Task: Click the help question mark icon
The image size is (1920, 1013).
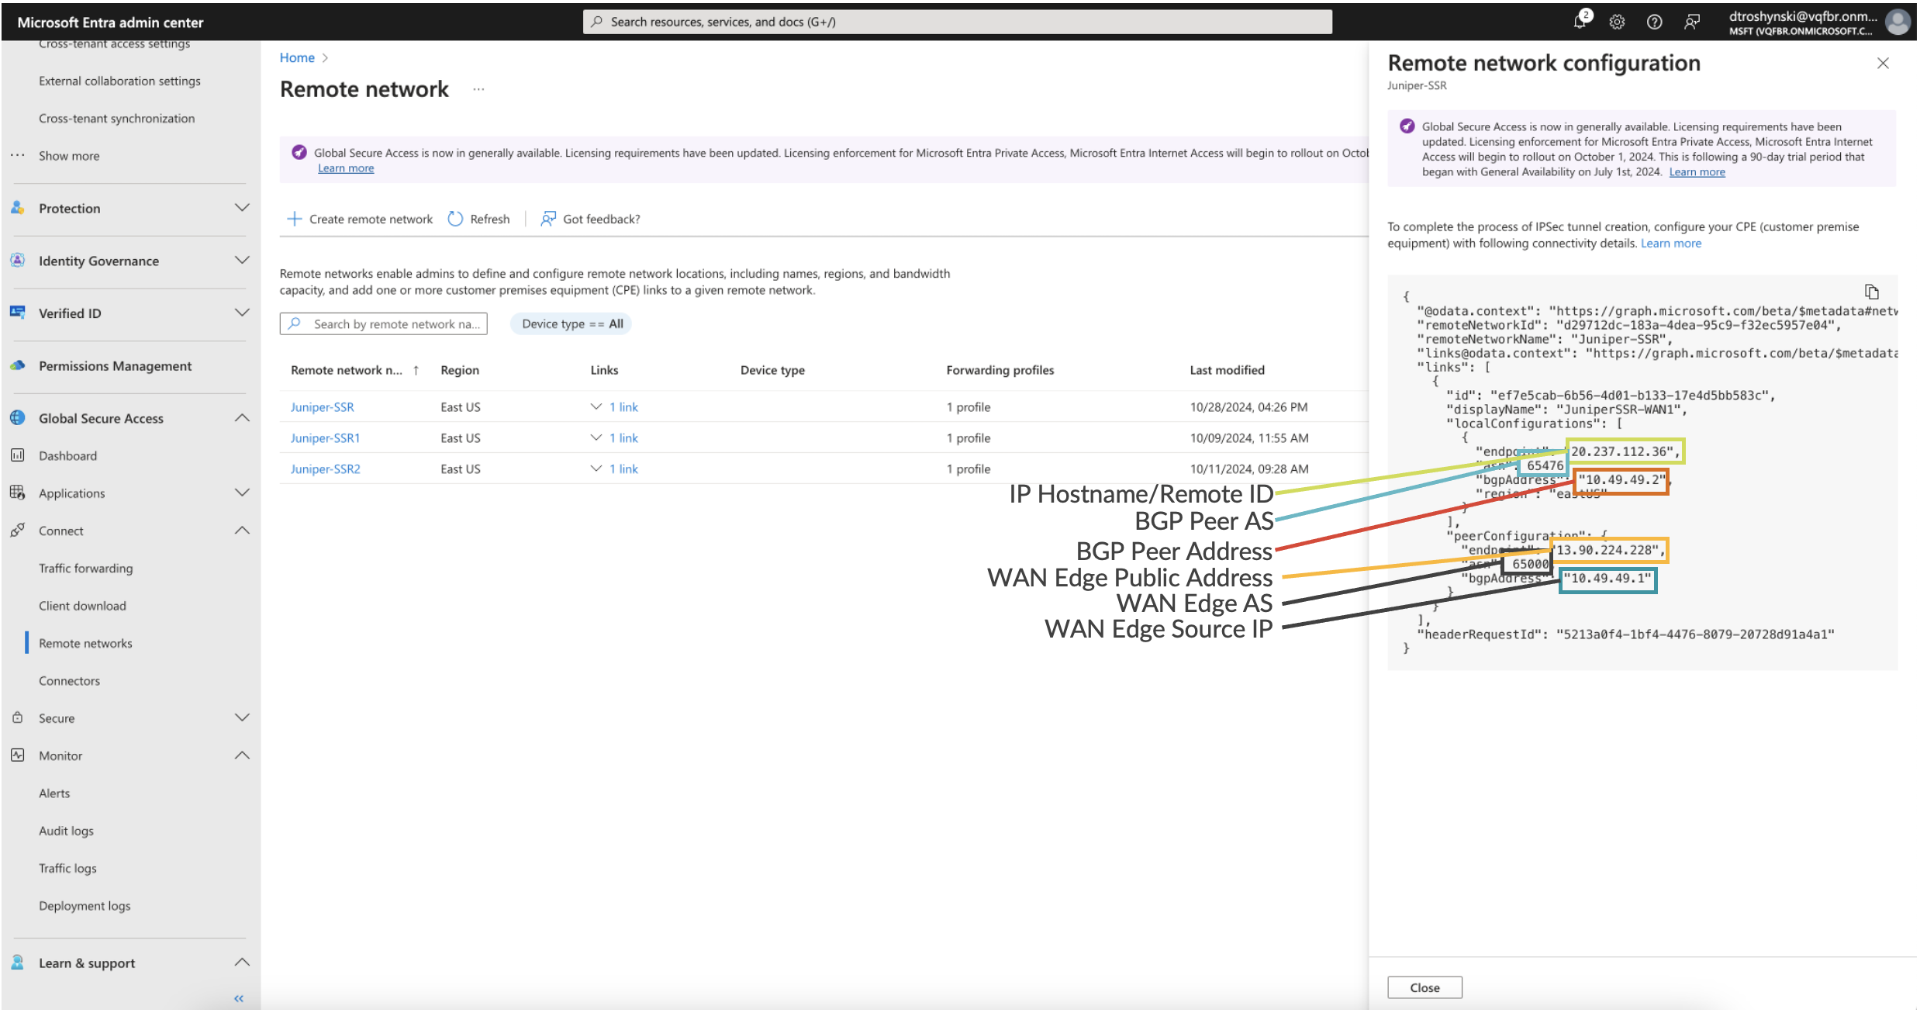Action: click(1654, 22)
